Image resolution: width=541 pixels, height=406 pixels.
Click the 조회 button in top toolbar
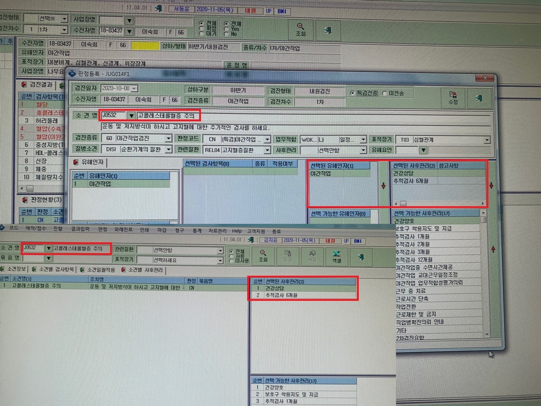click(x=301, y=30)
